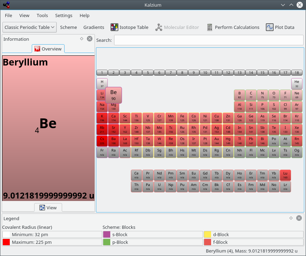
Task: Click the Minimum 32 pm white swatch
Action: click(6, 234)
